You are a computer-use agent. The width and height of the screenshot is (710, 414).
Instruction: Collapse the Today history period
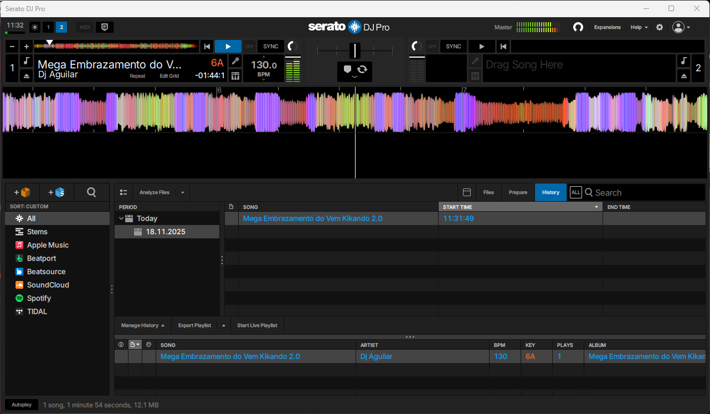pyautogui.click(x=121, y=218)
